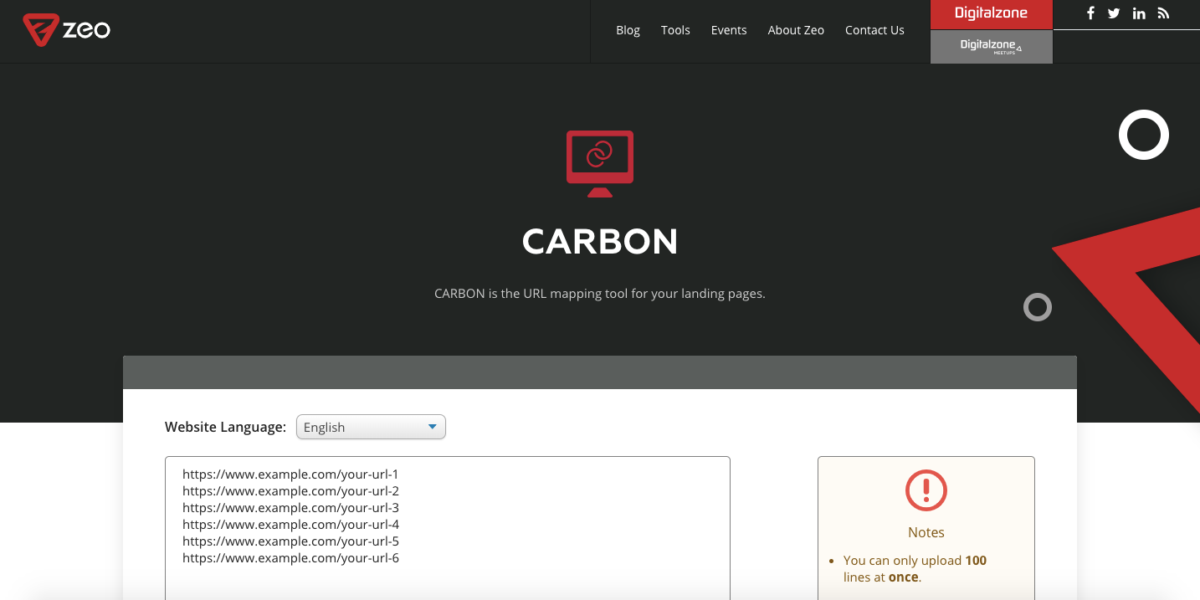
Task: Click the Zeo logo
Action: pos(66,28)
